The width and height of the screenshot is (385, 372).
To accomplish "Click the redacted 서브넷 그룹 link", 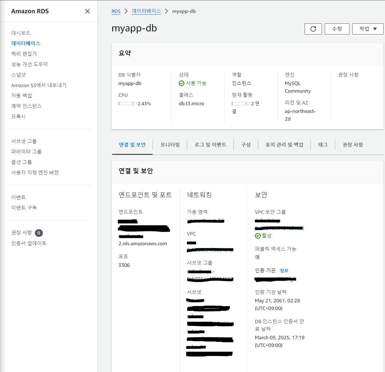I will (x=210, y=276).
